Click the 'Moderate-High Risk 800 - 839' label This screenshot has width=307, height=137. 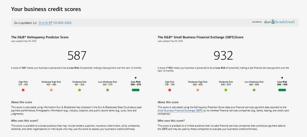pyautogui.click(x=198, y=83)
